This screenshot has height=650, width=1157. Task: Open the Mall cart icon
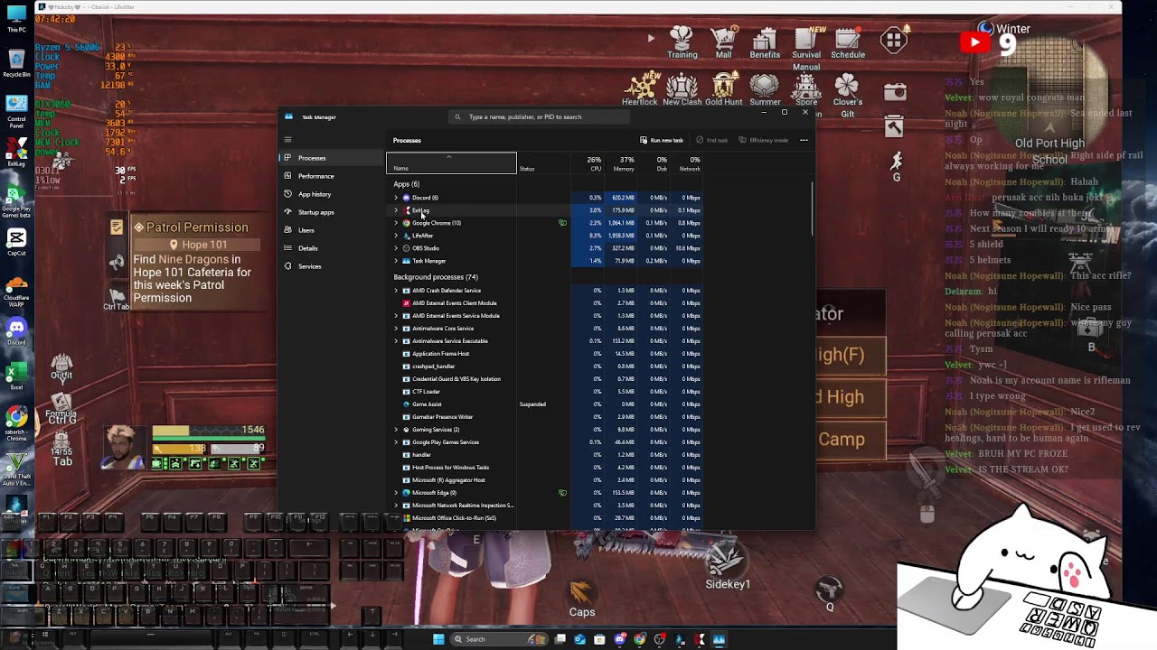(723, 42)
